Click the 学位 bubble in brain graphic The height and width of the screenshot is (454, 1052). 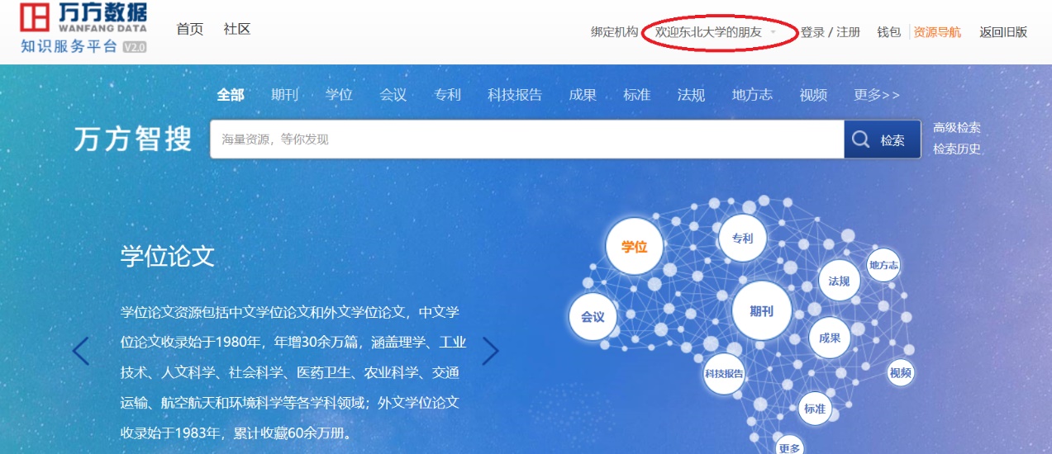[x=634, y=246]
